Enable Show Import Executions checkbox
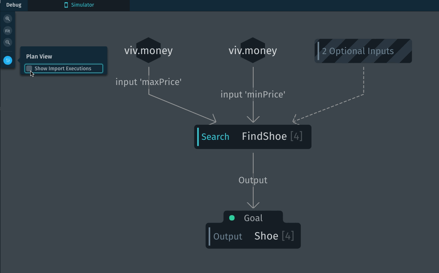The width and height of the screenshot is (439, 273). coord(29,68)
